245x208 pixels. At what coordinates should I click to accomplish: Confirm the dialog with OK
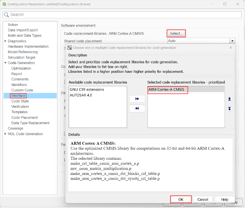[181, 199]
